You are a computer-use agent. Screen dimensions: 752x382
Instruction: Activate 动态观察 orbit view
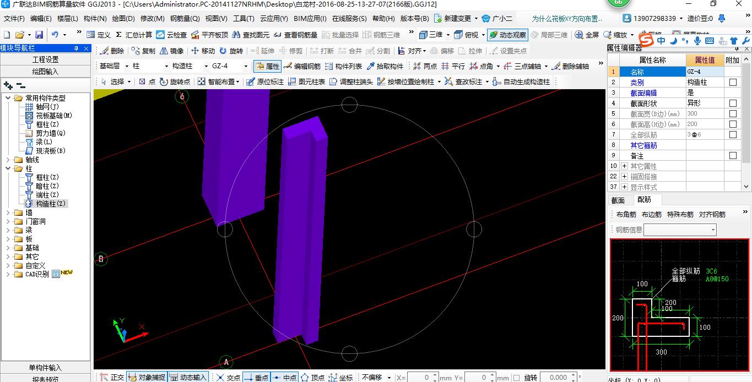pos(507,35)
